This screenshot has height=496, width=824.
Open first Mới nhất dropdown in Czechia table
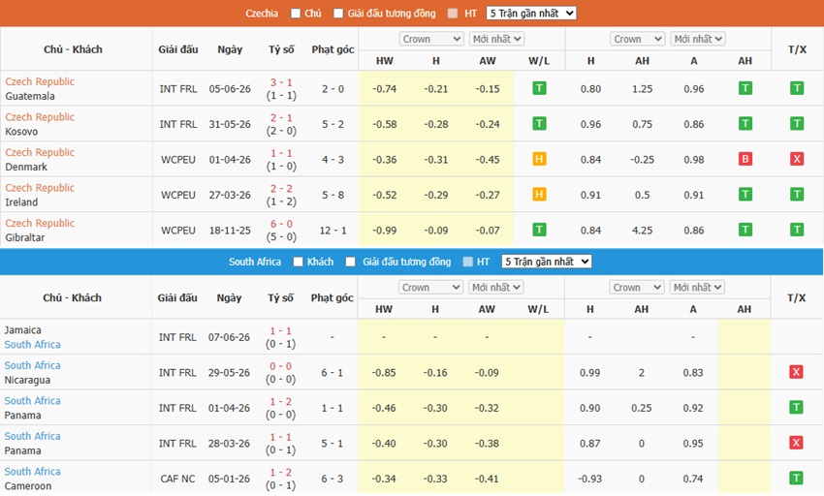point(496,39)
